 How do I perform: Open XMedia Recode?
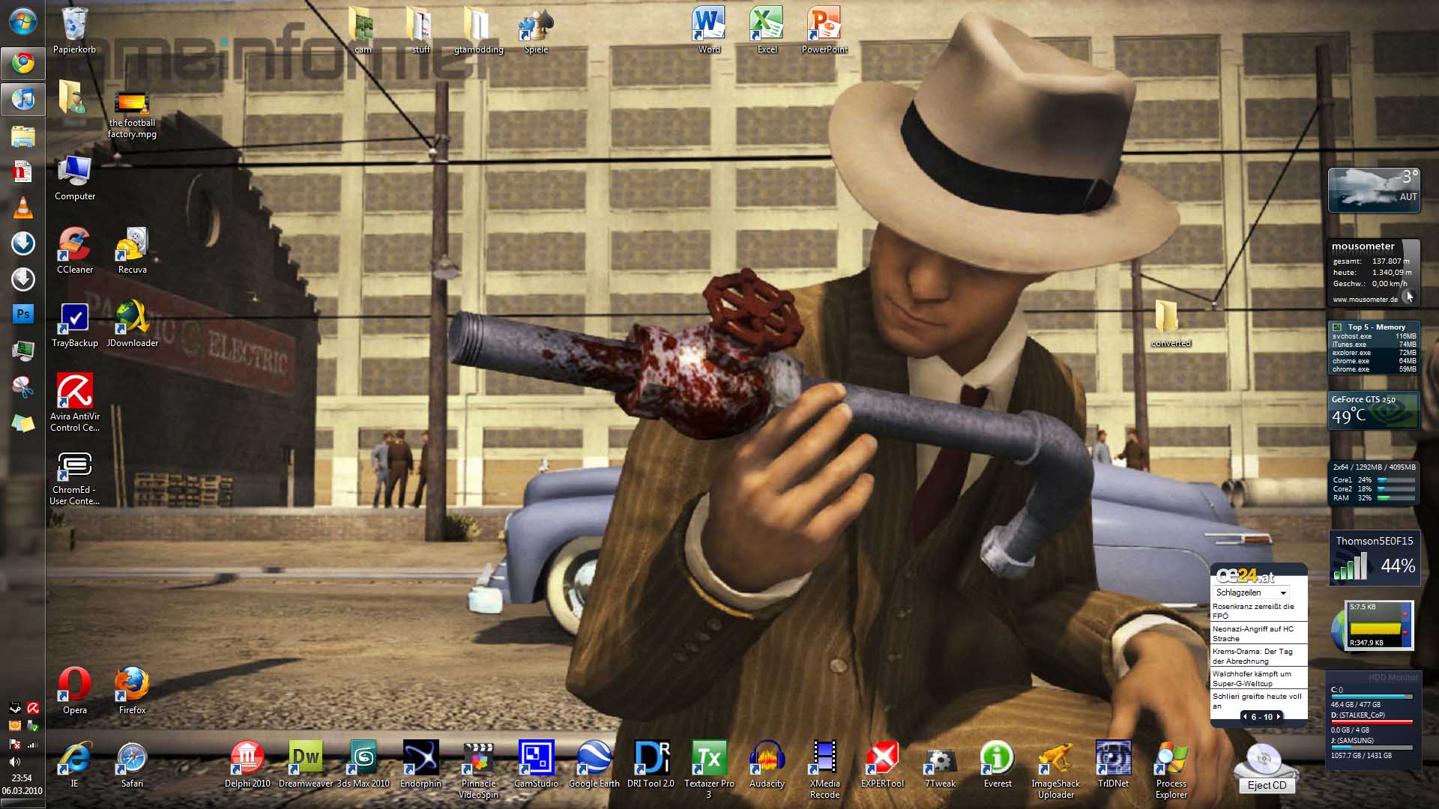pyautogui.click(x=824, y=769)
